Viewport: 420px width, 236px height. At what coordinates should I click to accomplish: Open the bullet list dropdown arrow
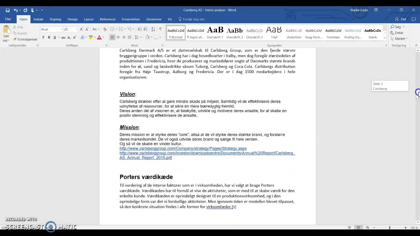click(x=116, y=29)
